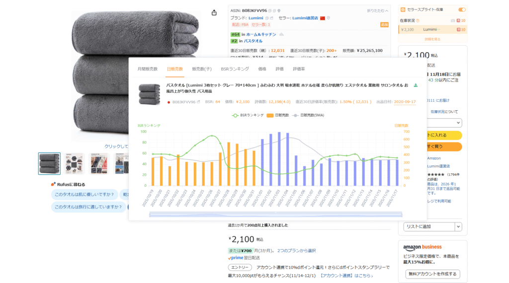
Task: Select the second product thumbnail image
Action: click(x=74, y=163)
